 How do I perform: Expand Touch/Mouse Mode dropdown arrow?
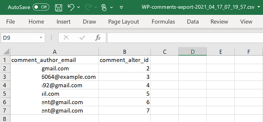pyautogui.click(x=111, y=7)
